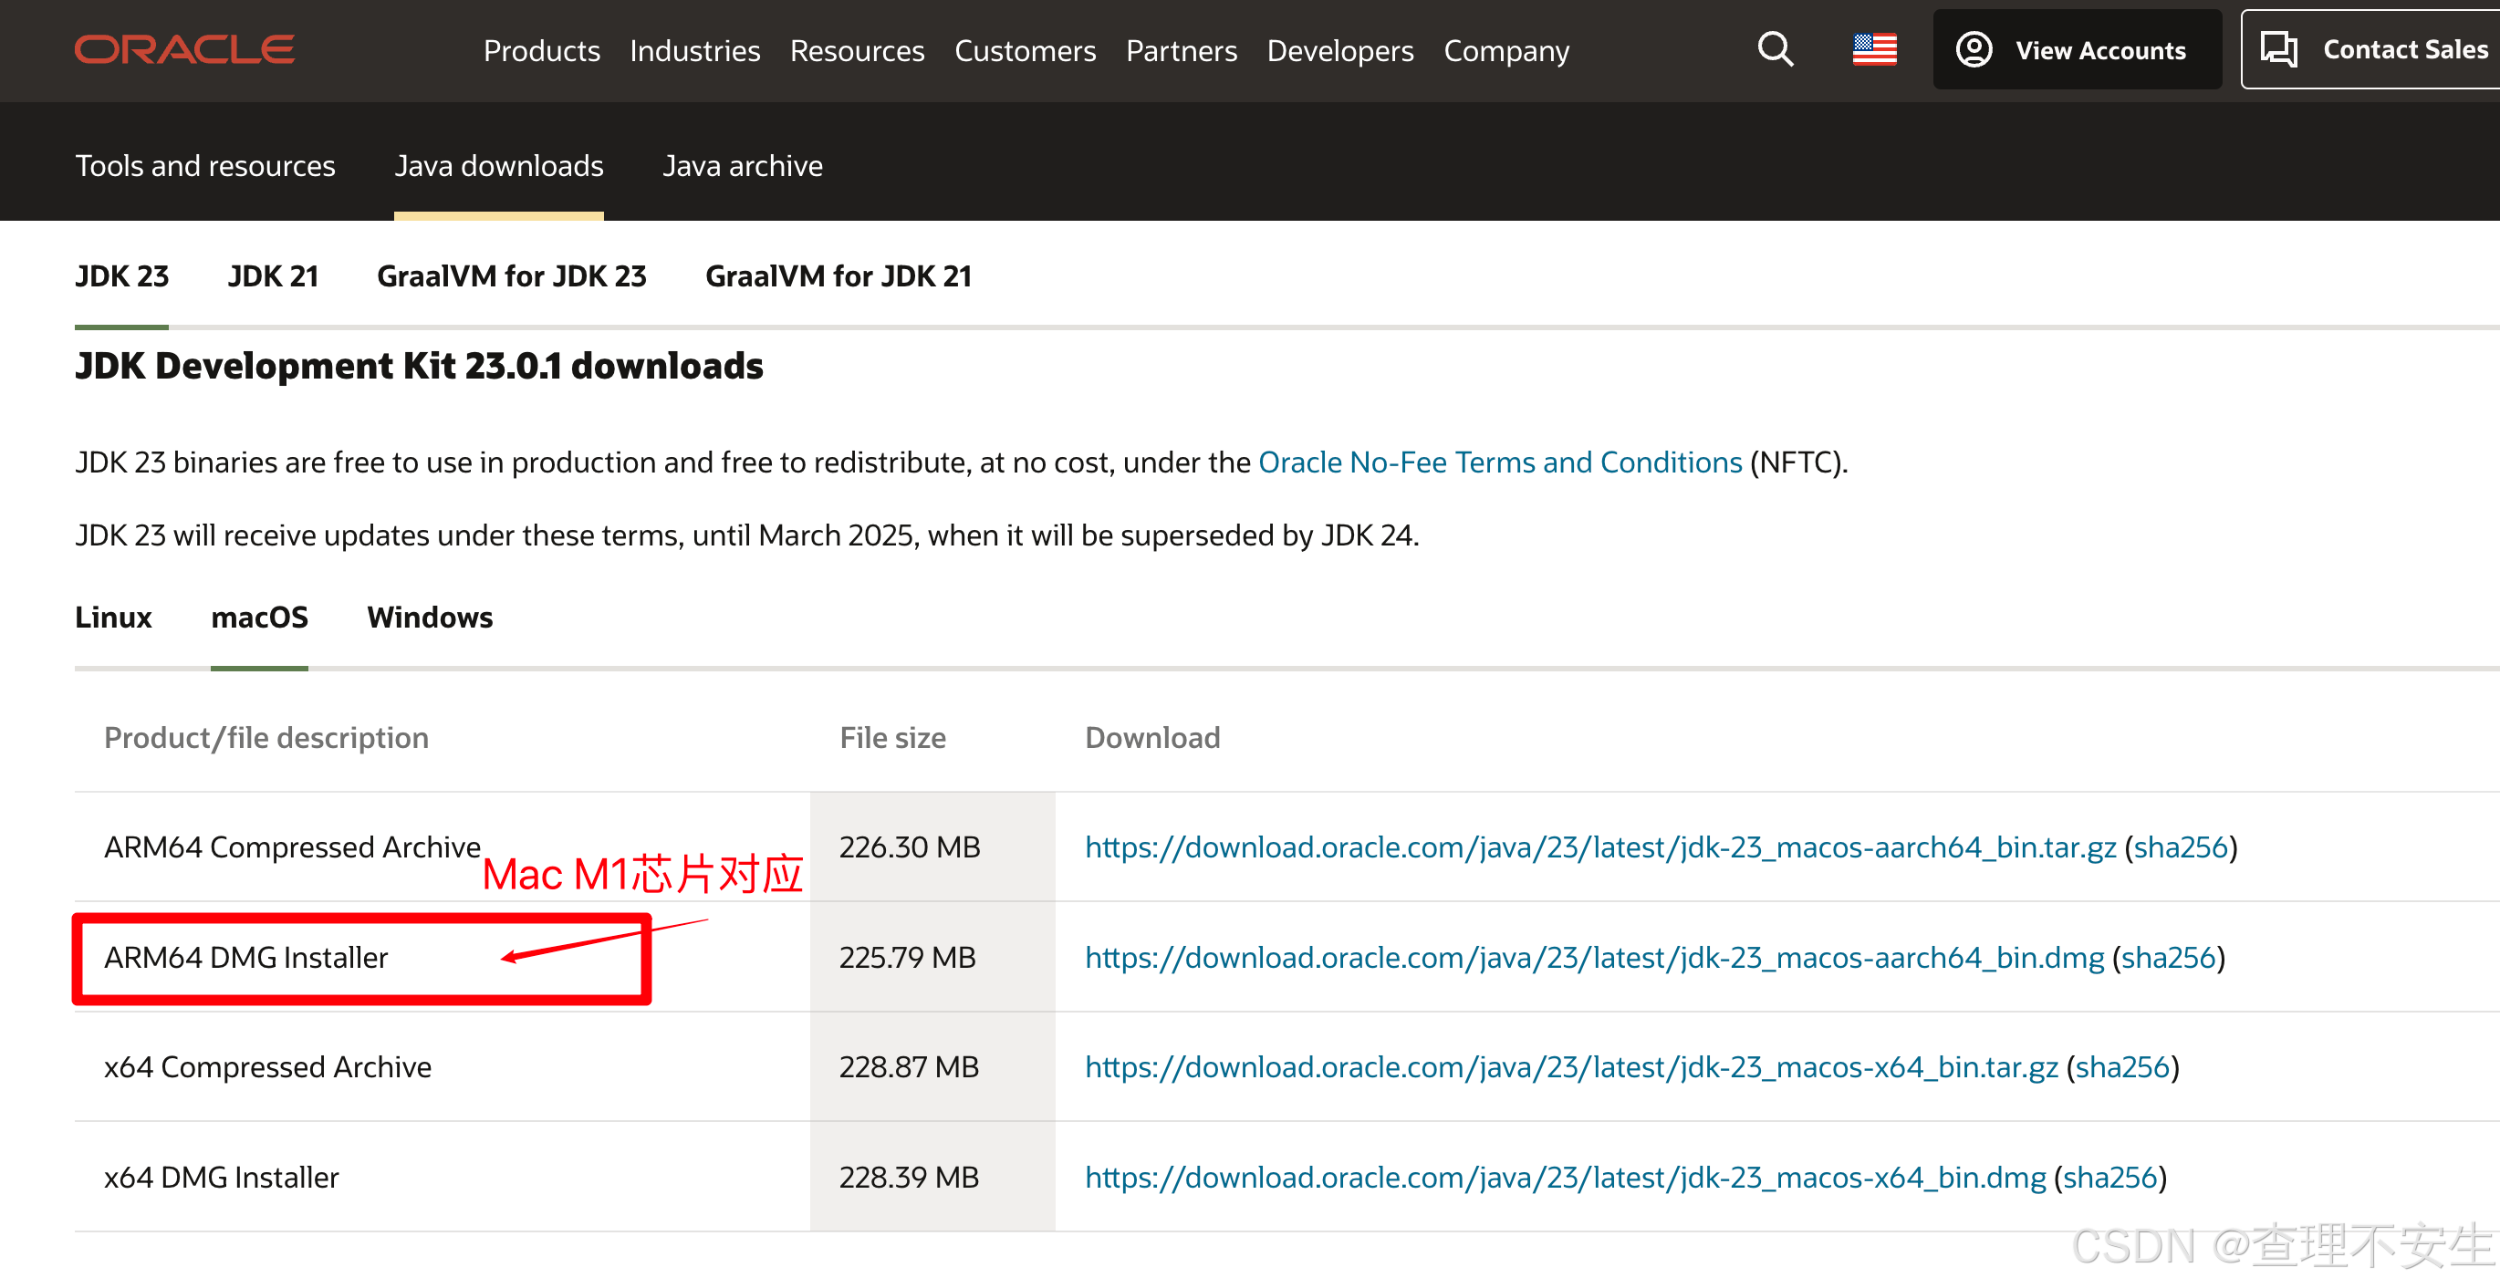Switch to the Linux platform tab
The height and width of the screenshot is (1288, 2500).
point(113,618)
